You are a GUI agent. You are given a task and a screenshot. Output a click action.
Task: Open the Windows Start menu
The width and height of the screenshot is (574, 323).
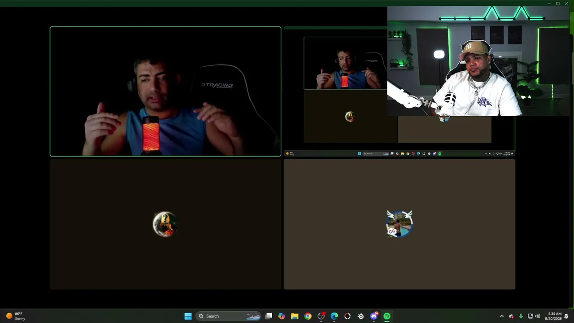click(188, 316)
